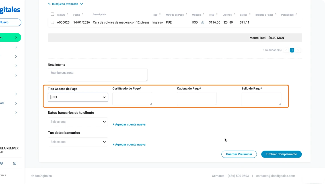Click the currency exchange icon next to USD
This screenshot has height=184, width=325.
[x=203, y=22]
